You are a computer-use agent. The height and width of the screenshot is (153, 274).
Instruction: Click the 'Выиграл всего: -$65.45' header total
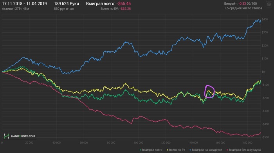pyautogui.click(x=108, y=4)
